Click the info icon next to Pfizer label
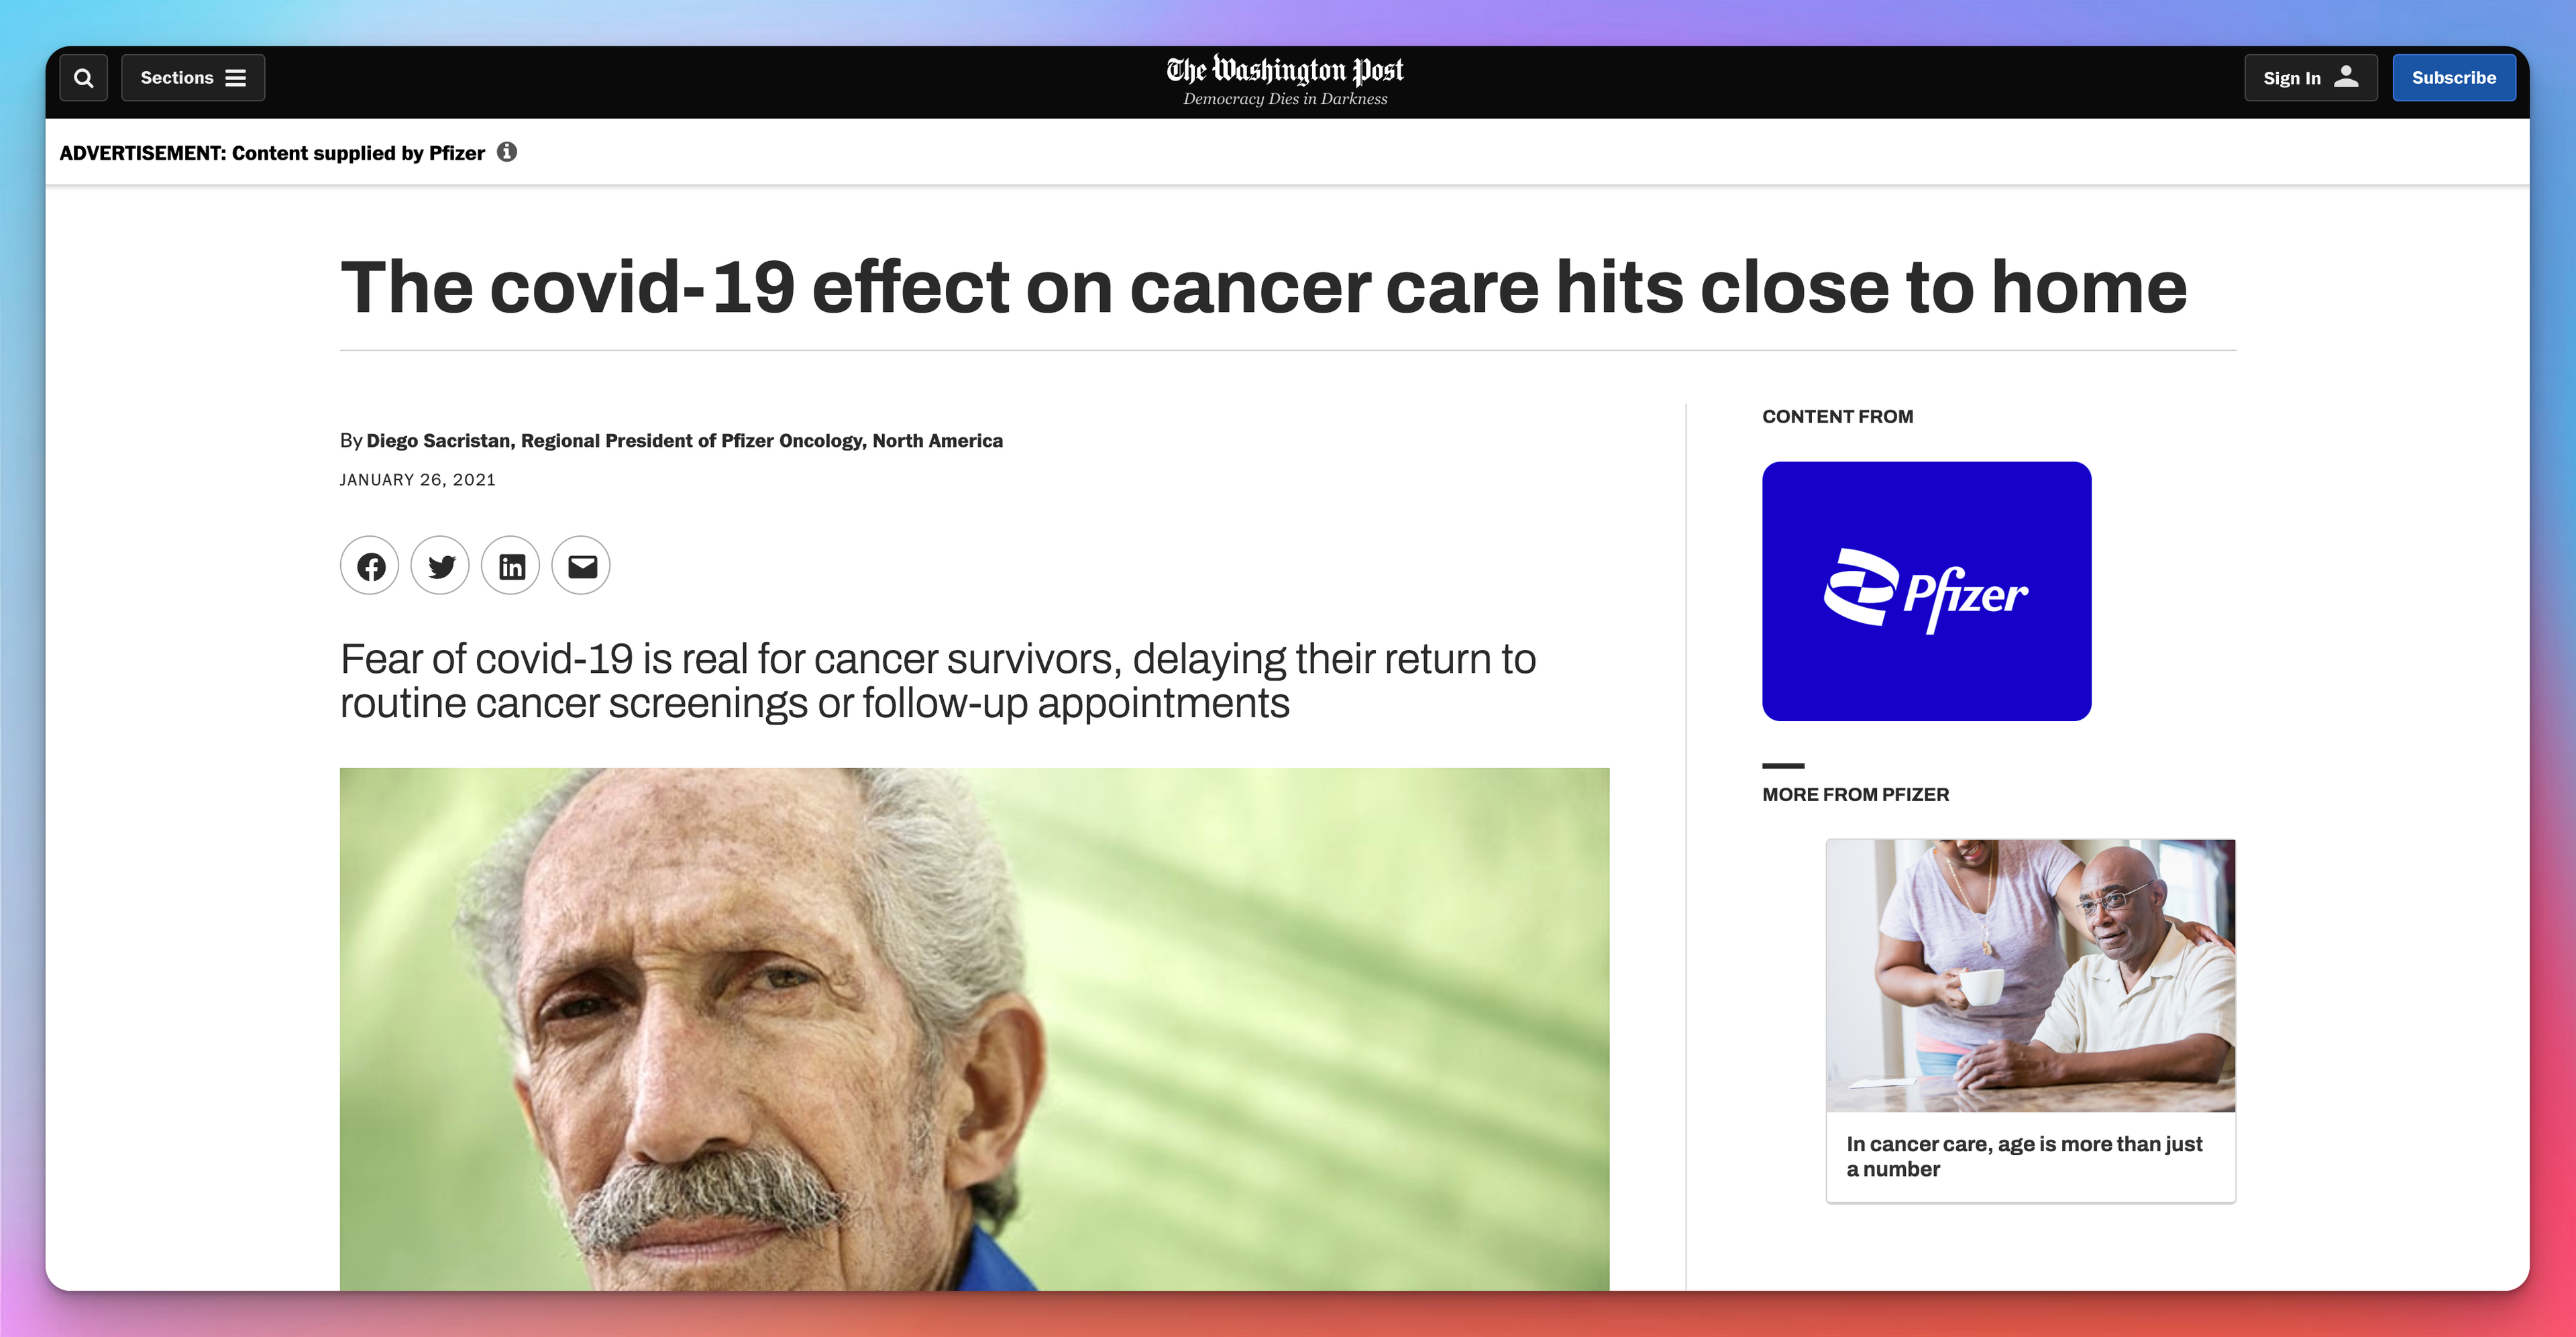This screenshot has height=1337, width=2576. [508, 153]
